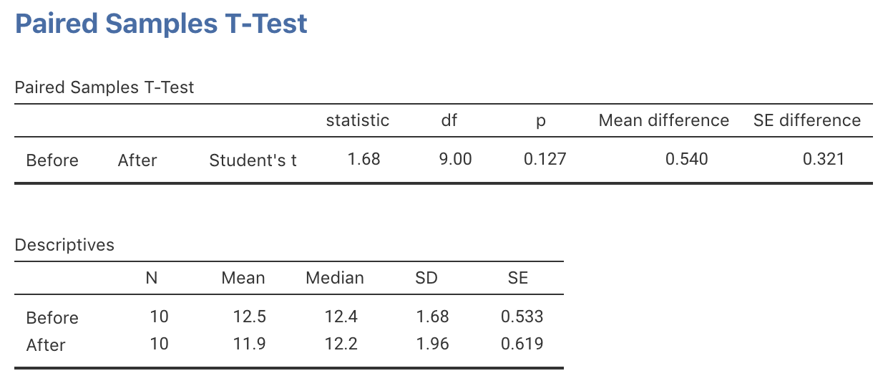Click the Mean difference column header
This screenshot has height=391, width=893.
pyautogui.click(x=663, y=120)
